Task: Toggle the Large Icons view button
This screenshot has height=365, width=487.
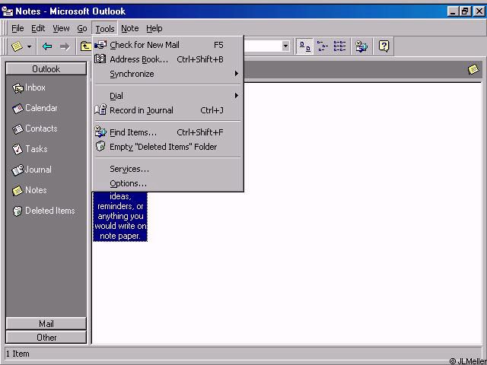Action: [305, 46]
